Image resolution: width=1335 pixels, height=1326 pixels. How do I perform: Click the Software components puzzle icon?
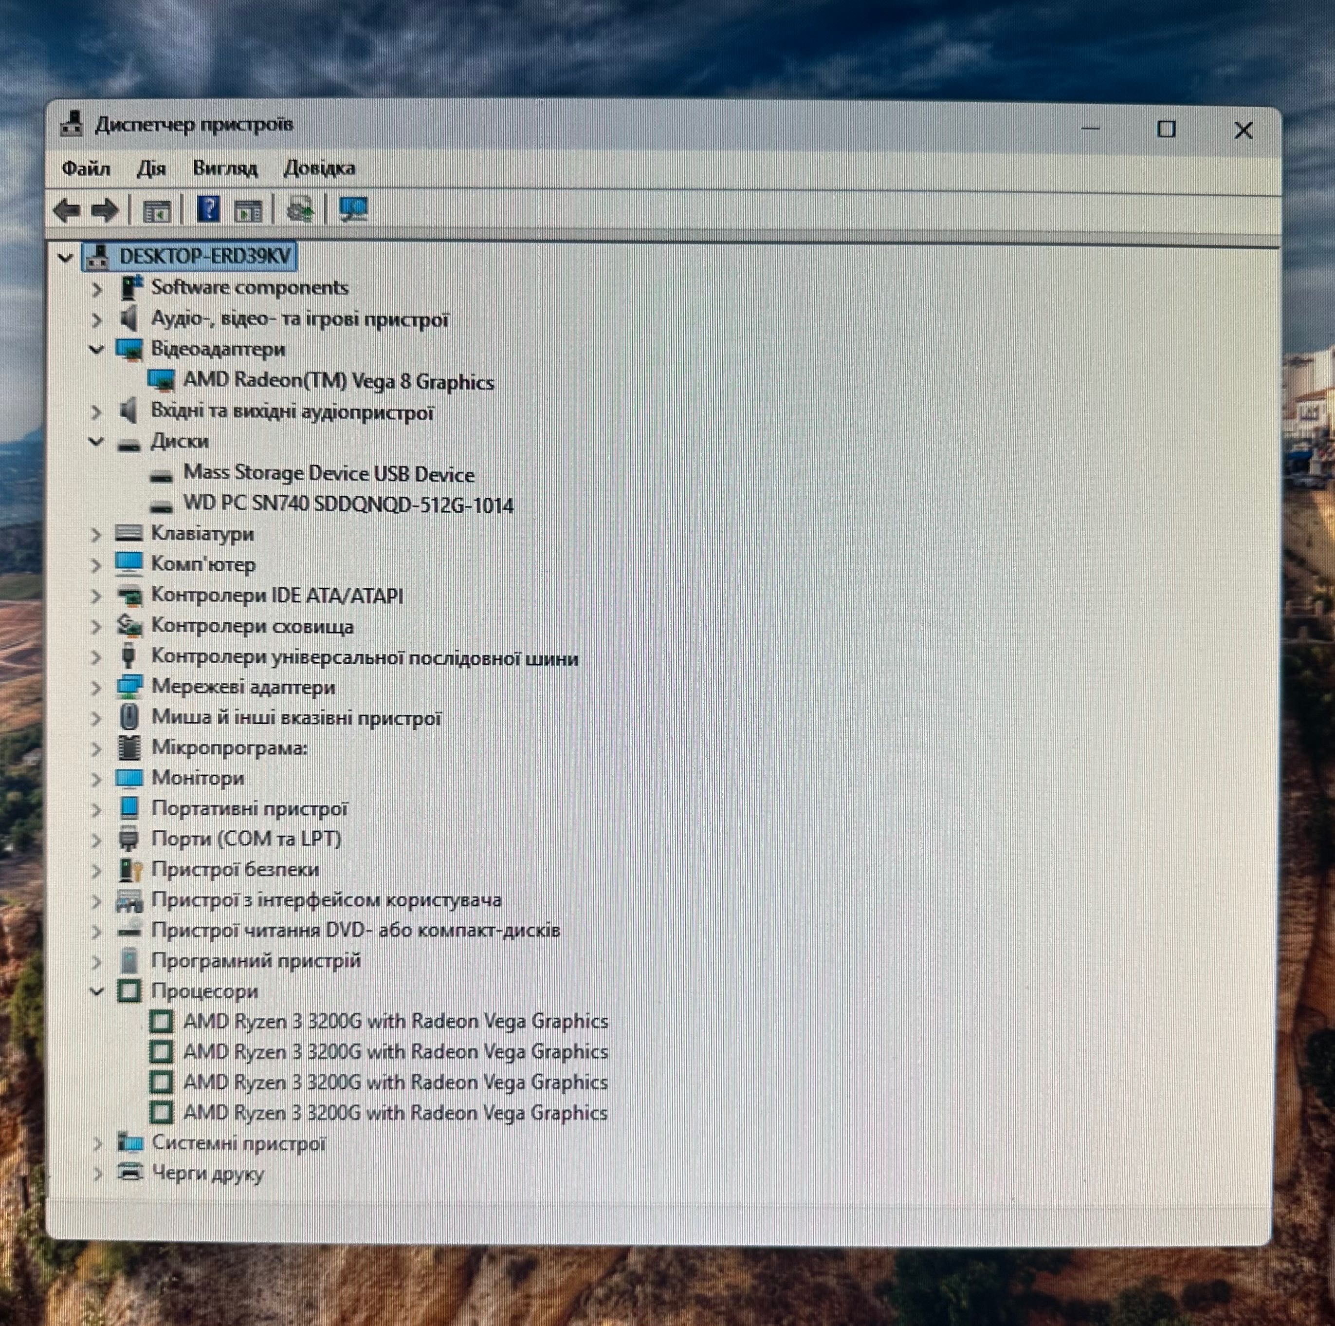coord(130,287)
